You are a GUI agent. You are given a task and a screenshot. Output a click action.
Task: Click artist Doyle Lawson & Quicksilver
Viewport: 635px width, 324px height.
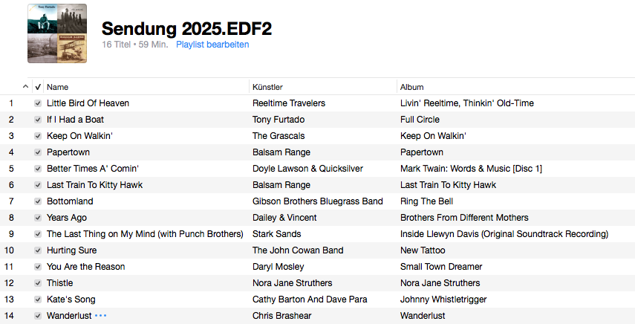point(307,169)
